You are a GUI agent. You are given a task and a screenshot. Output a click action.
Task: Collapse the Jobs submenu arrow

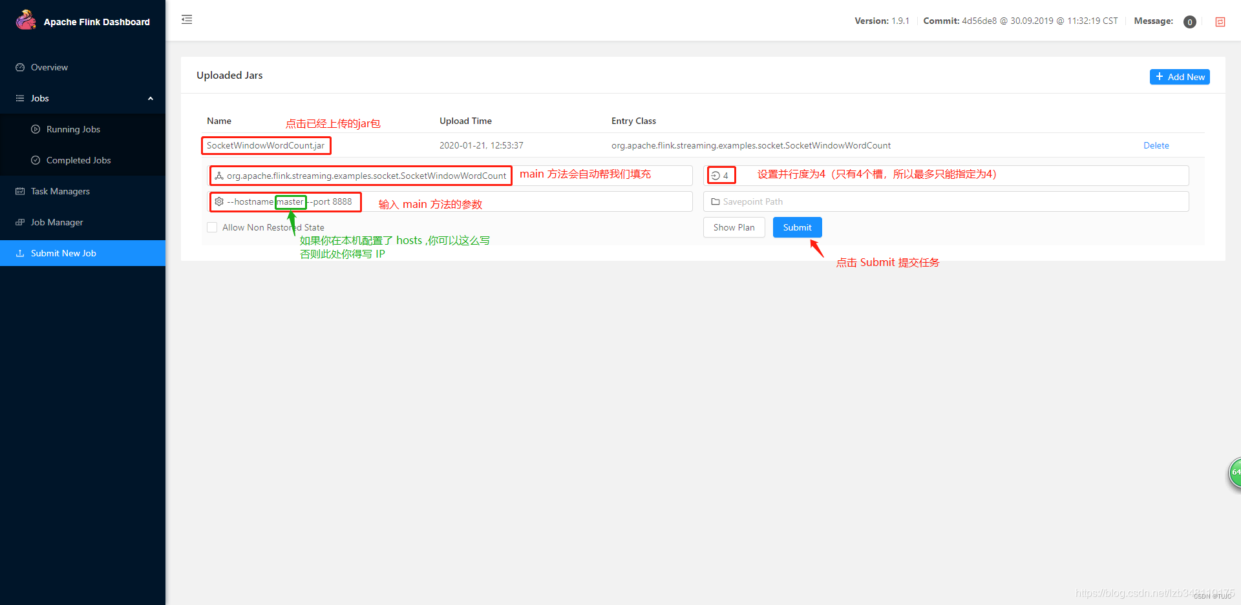pyautogui.click(x=151, y=99)
